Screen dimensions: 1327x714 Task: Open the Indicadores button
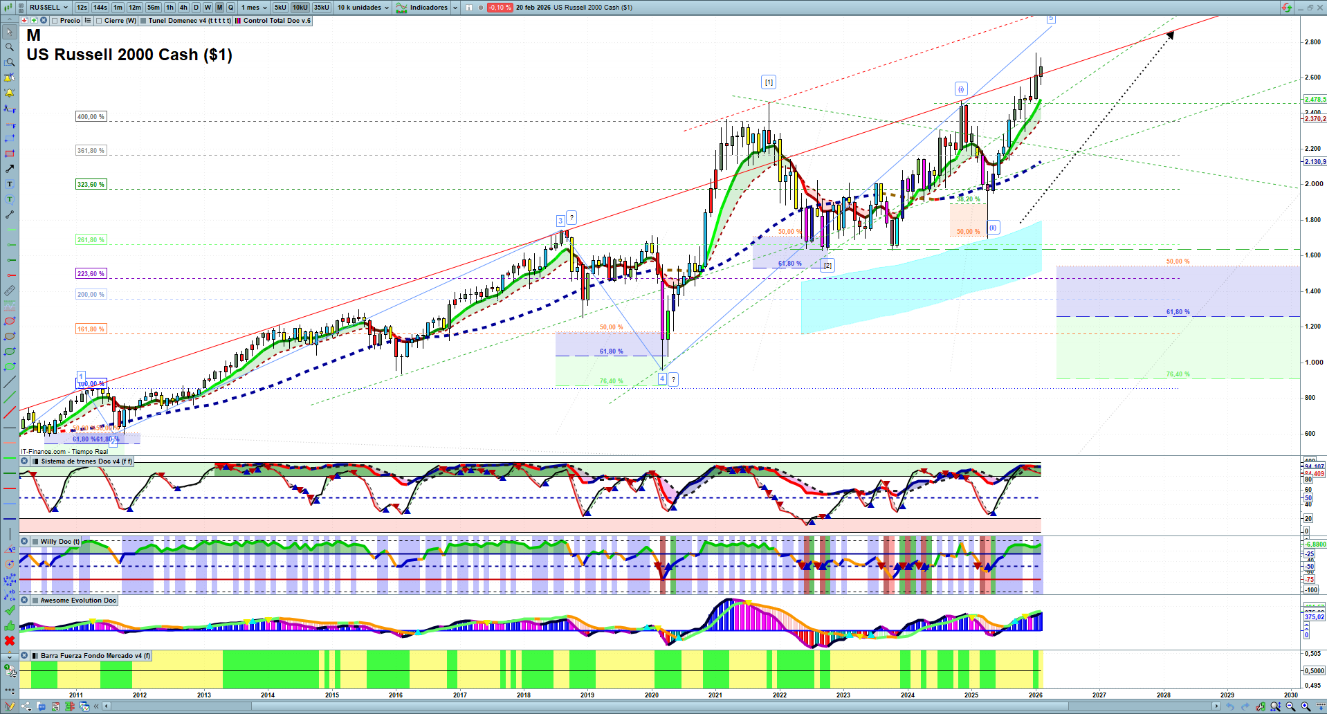(x=422, y=8)
